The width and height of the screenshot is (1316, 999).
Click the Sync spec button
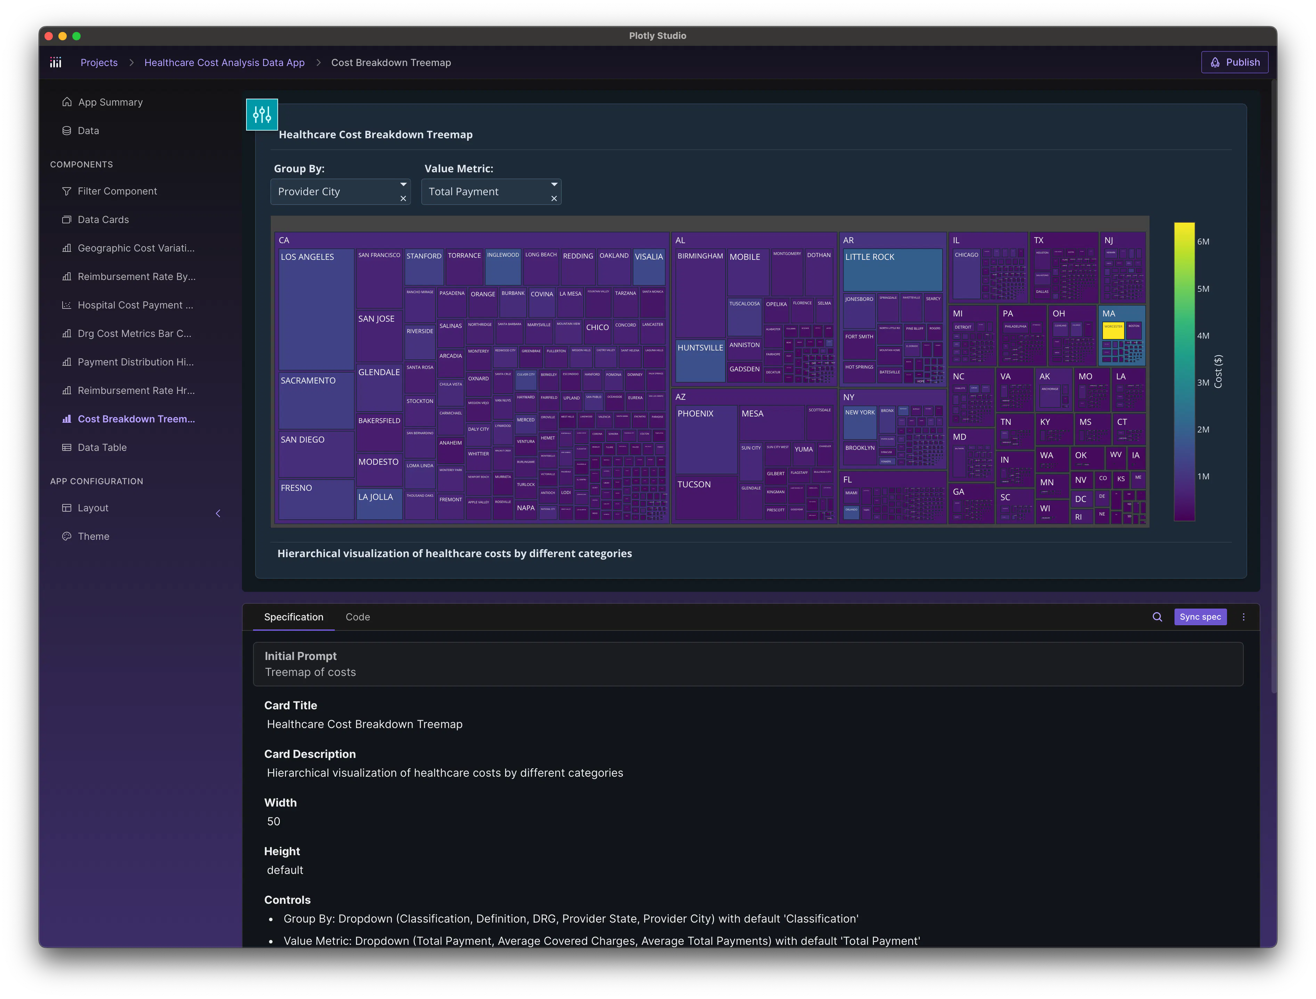1200,617
